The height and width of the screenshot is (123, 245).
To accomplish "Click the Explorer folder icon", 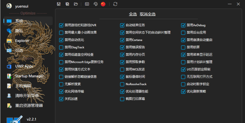I will [9, 41].
